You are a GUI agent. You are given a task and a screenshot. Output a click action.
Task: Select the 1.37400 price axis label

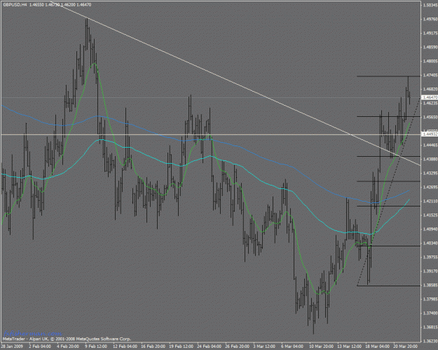430,313
